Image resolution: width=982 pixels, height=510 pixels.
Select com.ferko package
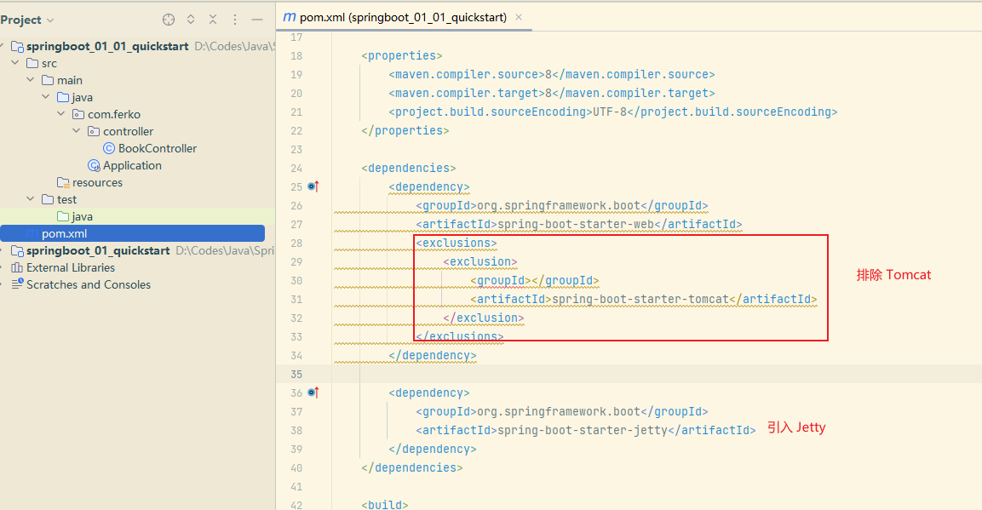point(114,114)
